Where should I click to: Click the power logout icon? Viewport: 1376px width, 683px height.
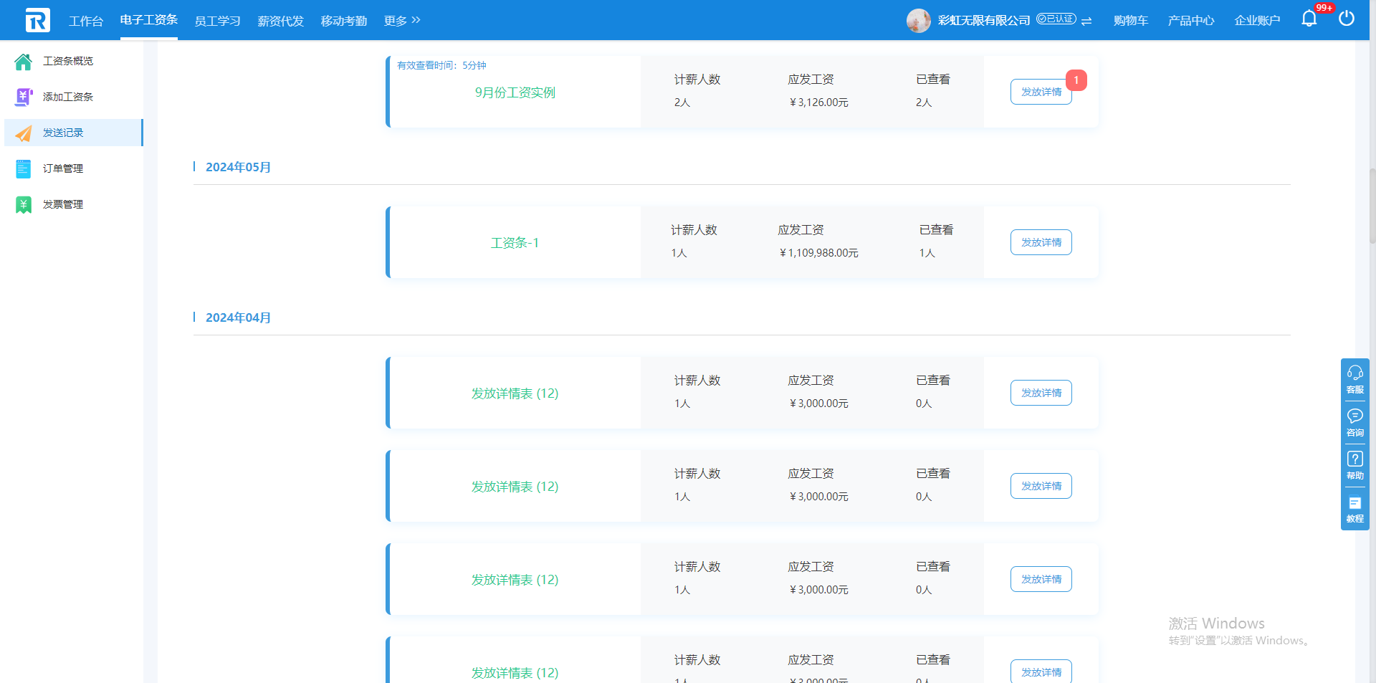point(1346,19)
